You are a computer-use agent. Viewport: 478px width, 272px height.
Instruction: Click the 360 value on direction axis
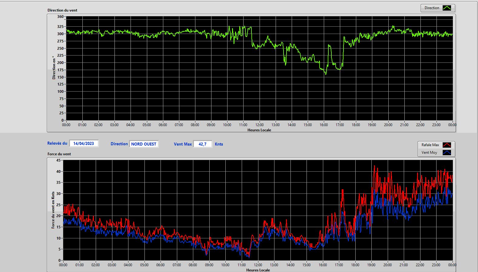click(x=60, y=17)
